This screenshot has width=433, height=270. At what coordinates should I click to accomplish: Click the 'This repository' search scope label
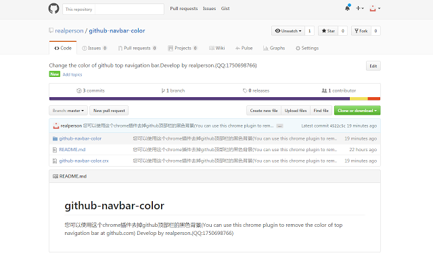tap(78, 9)
